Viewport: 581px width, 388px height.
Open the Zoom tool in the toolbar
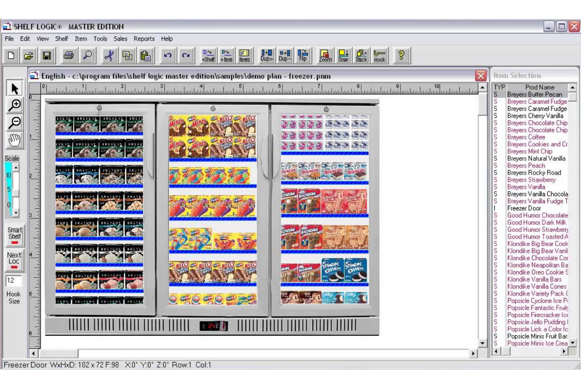pos(325,55)
